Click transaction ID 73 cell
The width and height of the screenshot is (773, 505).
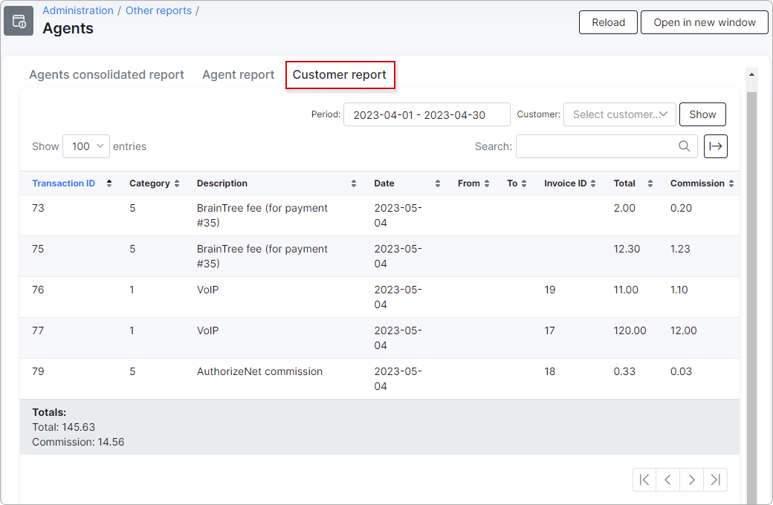point(38,208)
